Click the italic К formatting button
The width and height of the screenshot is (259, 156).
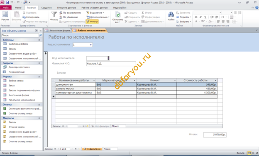click(x=200, y=17)
